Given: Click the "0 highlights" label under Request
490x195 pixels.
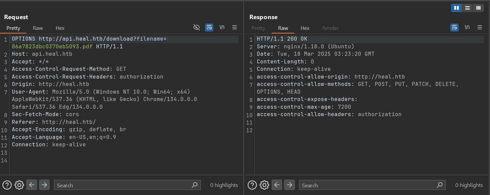Looking at the screenshot, I should (x=224, y=185).
